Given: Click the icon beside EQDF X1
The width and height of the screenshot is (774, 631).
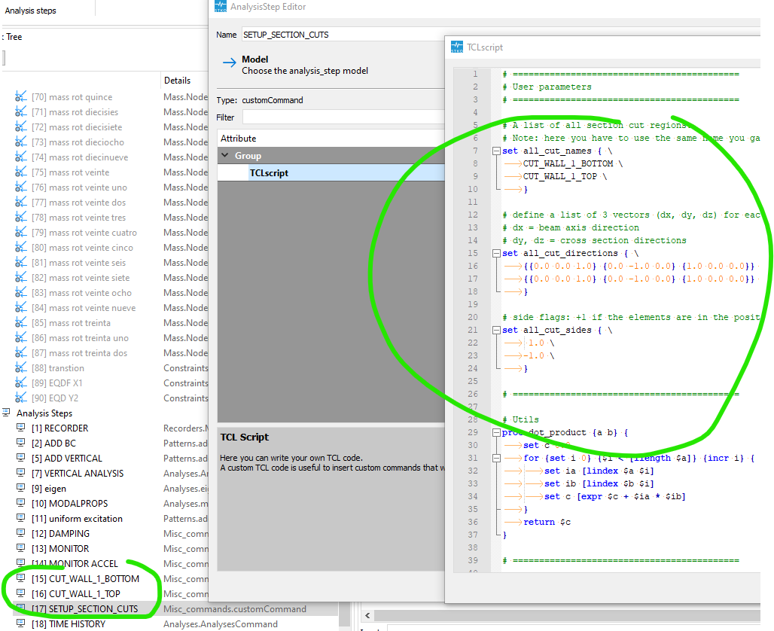Looking at the screenshot, I should [21, 383].
